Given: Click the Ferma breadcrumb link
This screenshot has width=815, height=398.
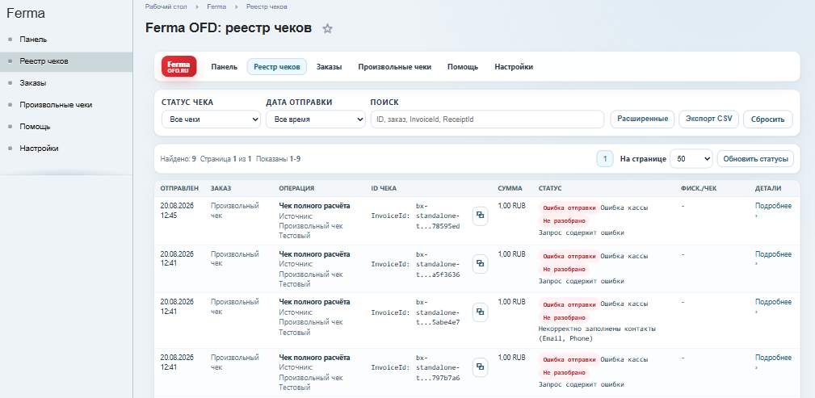Looking at the screenshot, I should pyautogui.click(x=216, y=6).
